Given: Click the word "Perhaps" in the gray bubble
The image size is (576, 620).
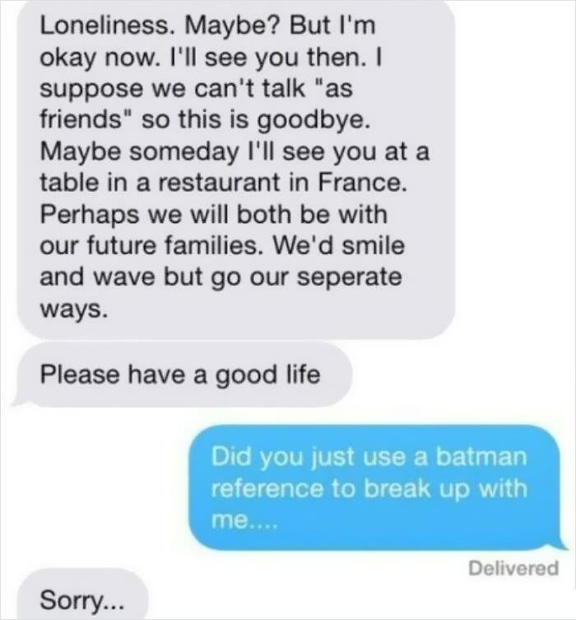Looking at the screenshot, I should (90, 215).
